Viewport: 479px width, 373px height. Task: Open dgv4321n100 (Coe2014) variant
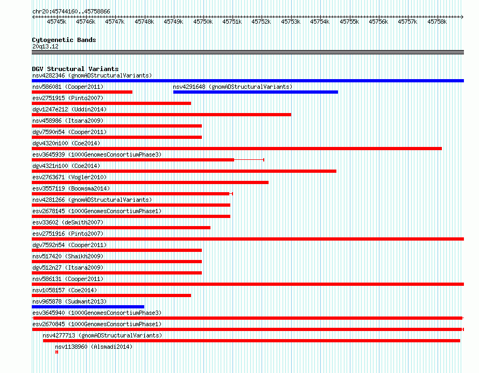point(66,166)
